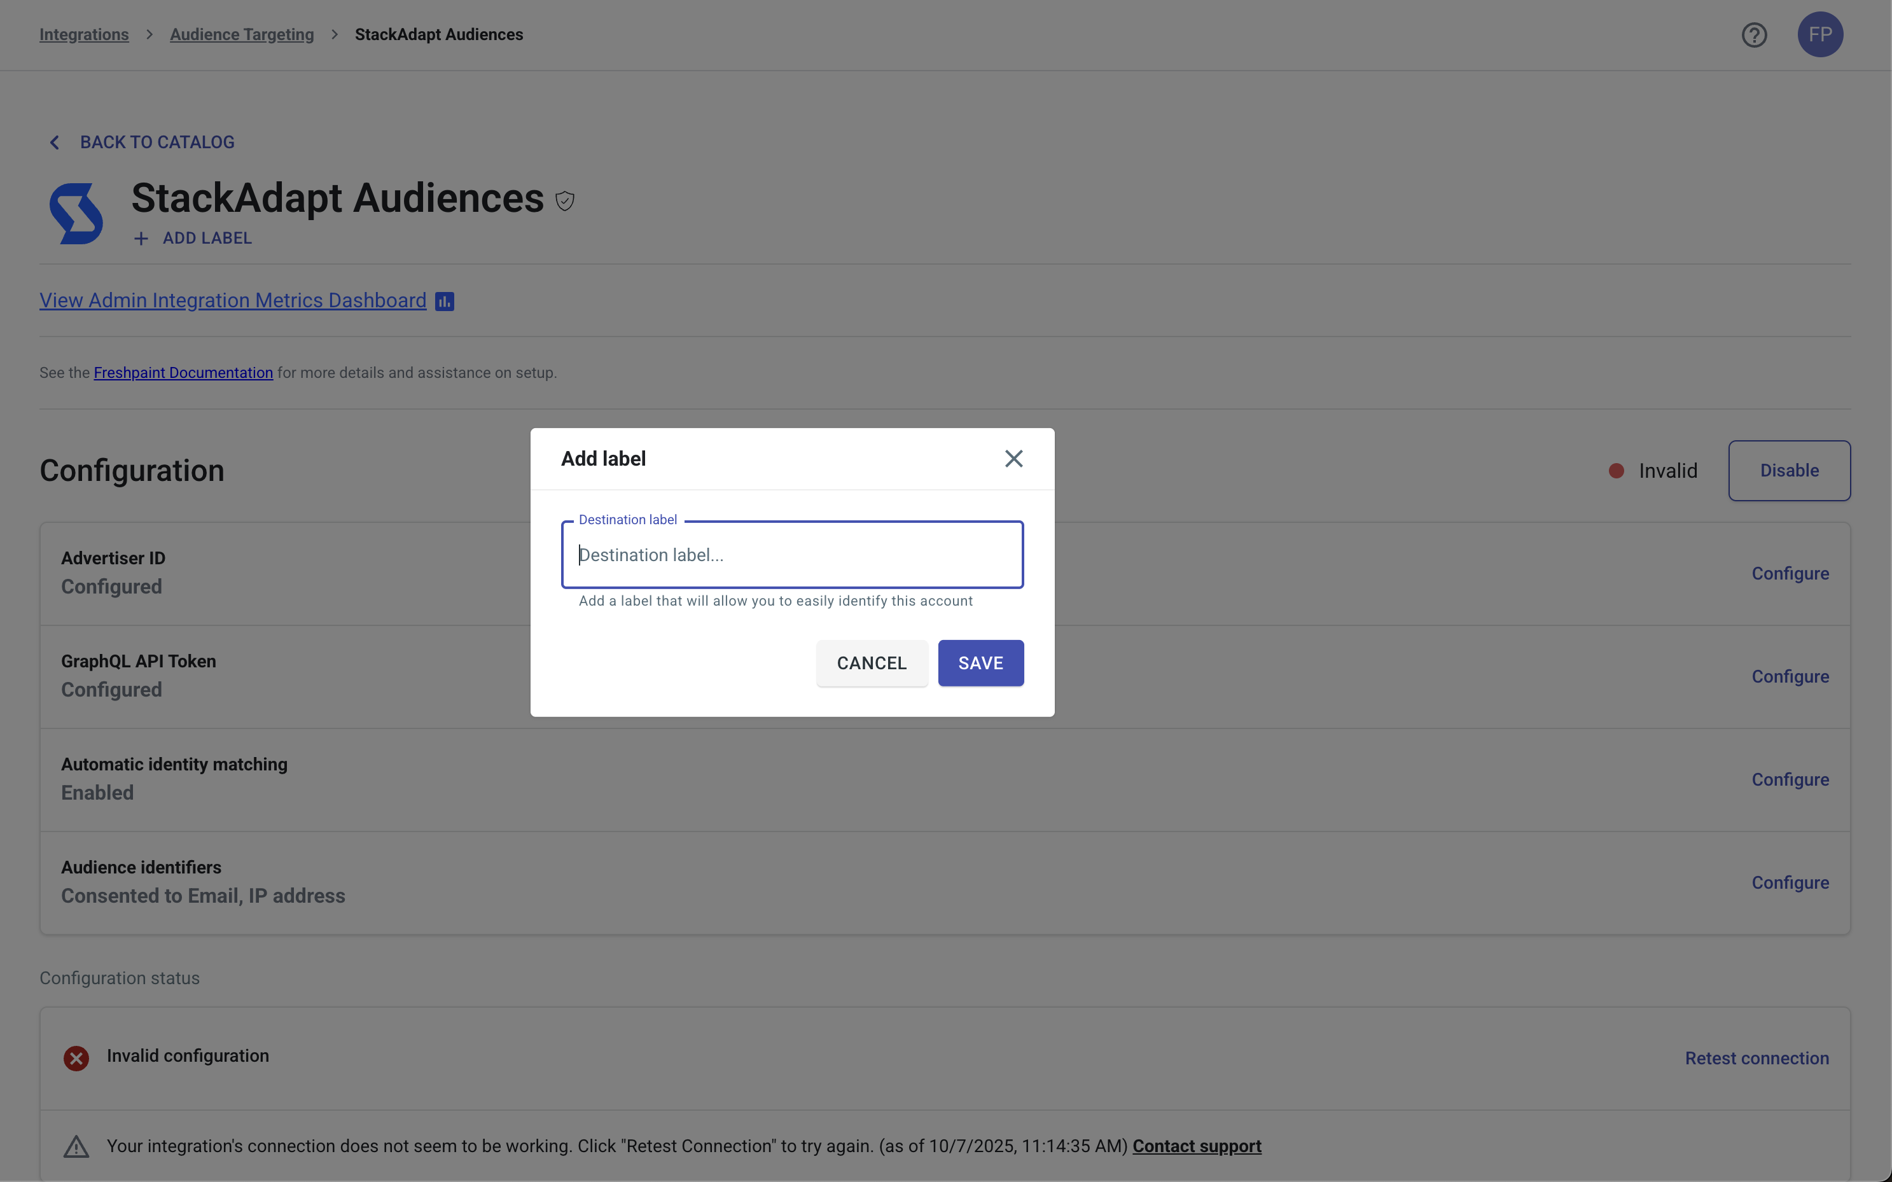Go to Integrations breadcrumb
The width and height of the screenshot is (1892, 1182).
(83, 35)
